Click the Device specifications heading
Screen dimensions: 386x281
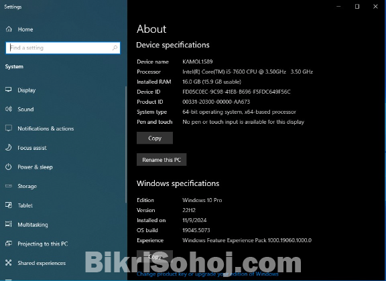[x=173, y=45]
